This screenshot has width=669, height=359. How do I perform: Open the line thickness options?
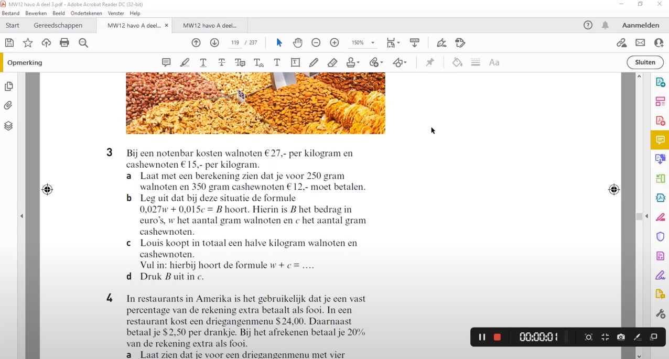coord(476,63)
